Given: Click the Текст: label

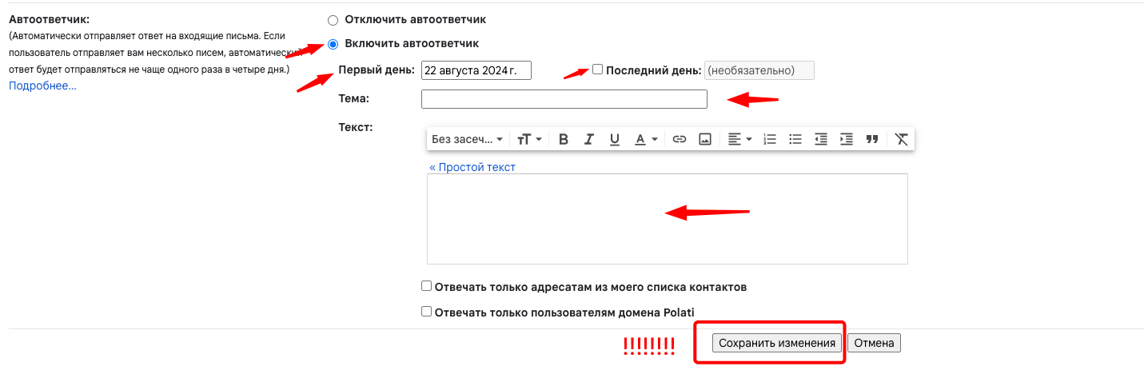Looking at the screenshot, I should click(x=356, y=127).
